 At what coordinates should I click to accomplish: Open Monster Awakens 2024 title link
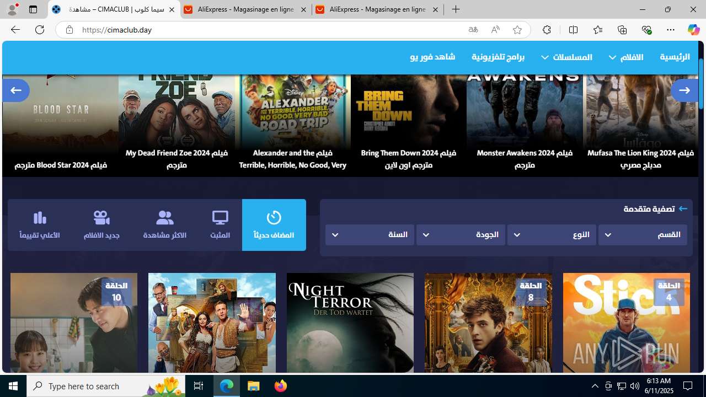pos(525,159)
